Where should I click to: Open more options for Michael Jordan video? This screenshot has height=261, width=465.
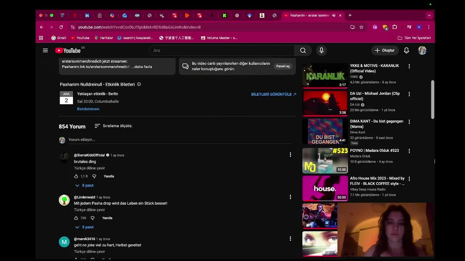(409, 94)
